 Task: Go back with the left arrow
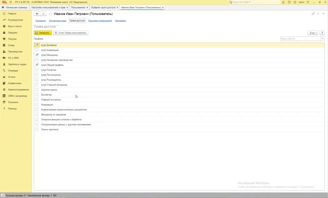[37, 14]
